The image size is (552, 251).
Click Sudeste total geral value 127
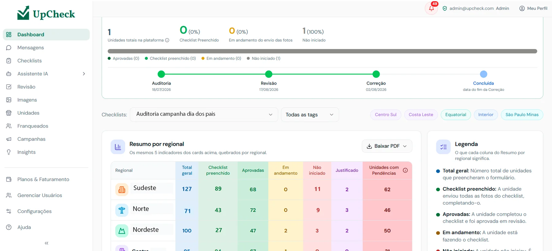pos(187,189)
